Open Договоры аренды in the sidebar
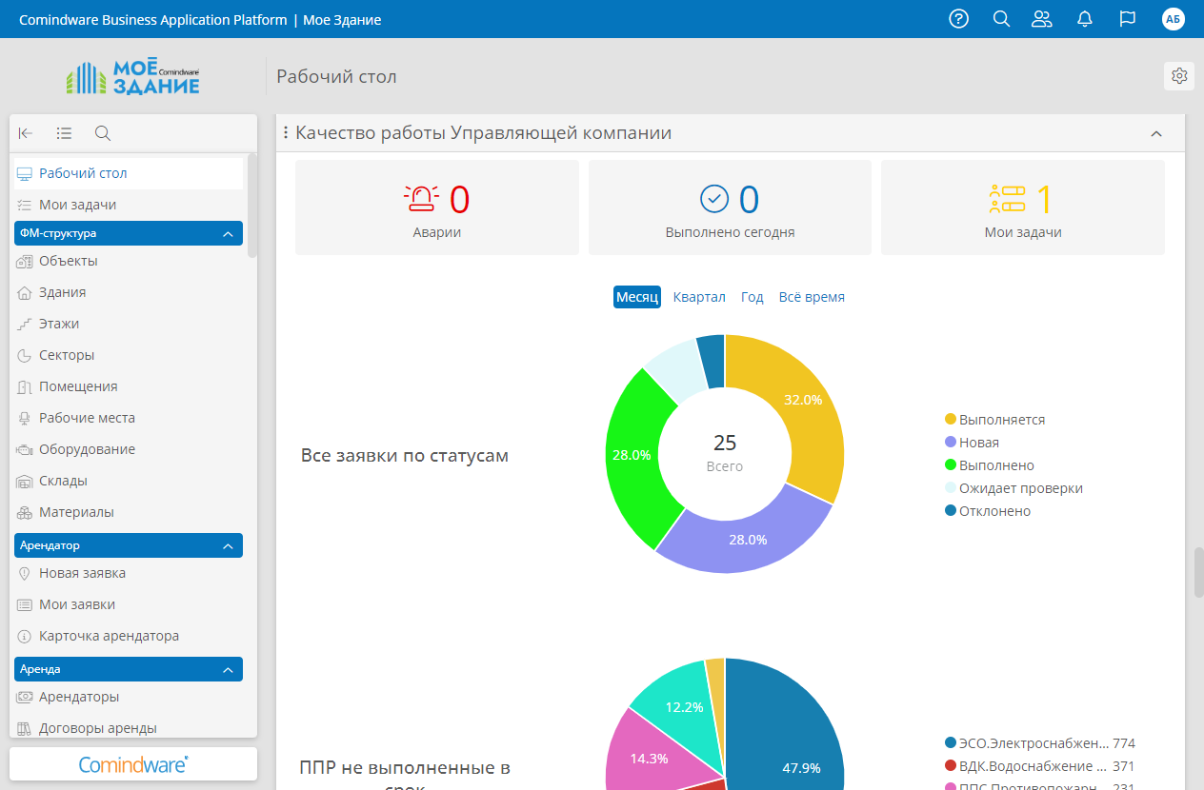Viewport: 1204px width, 790px height. pos(129,728)
